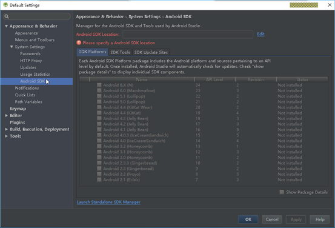The image size is (335, 228).
Task: Enable Show Package Details checkbox
Action: pyautogui.click(x=282, y=192)
